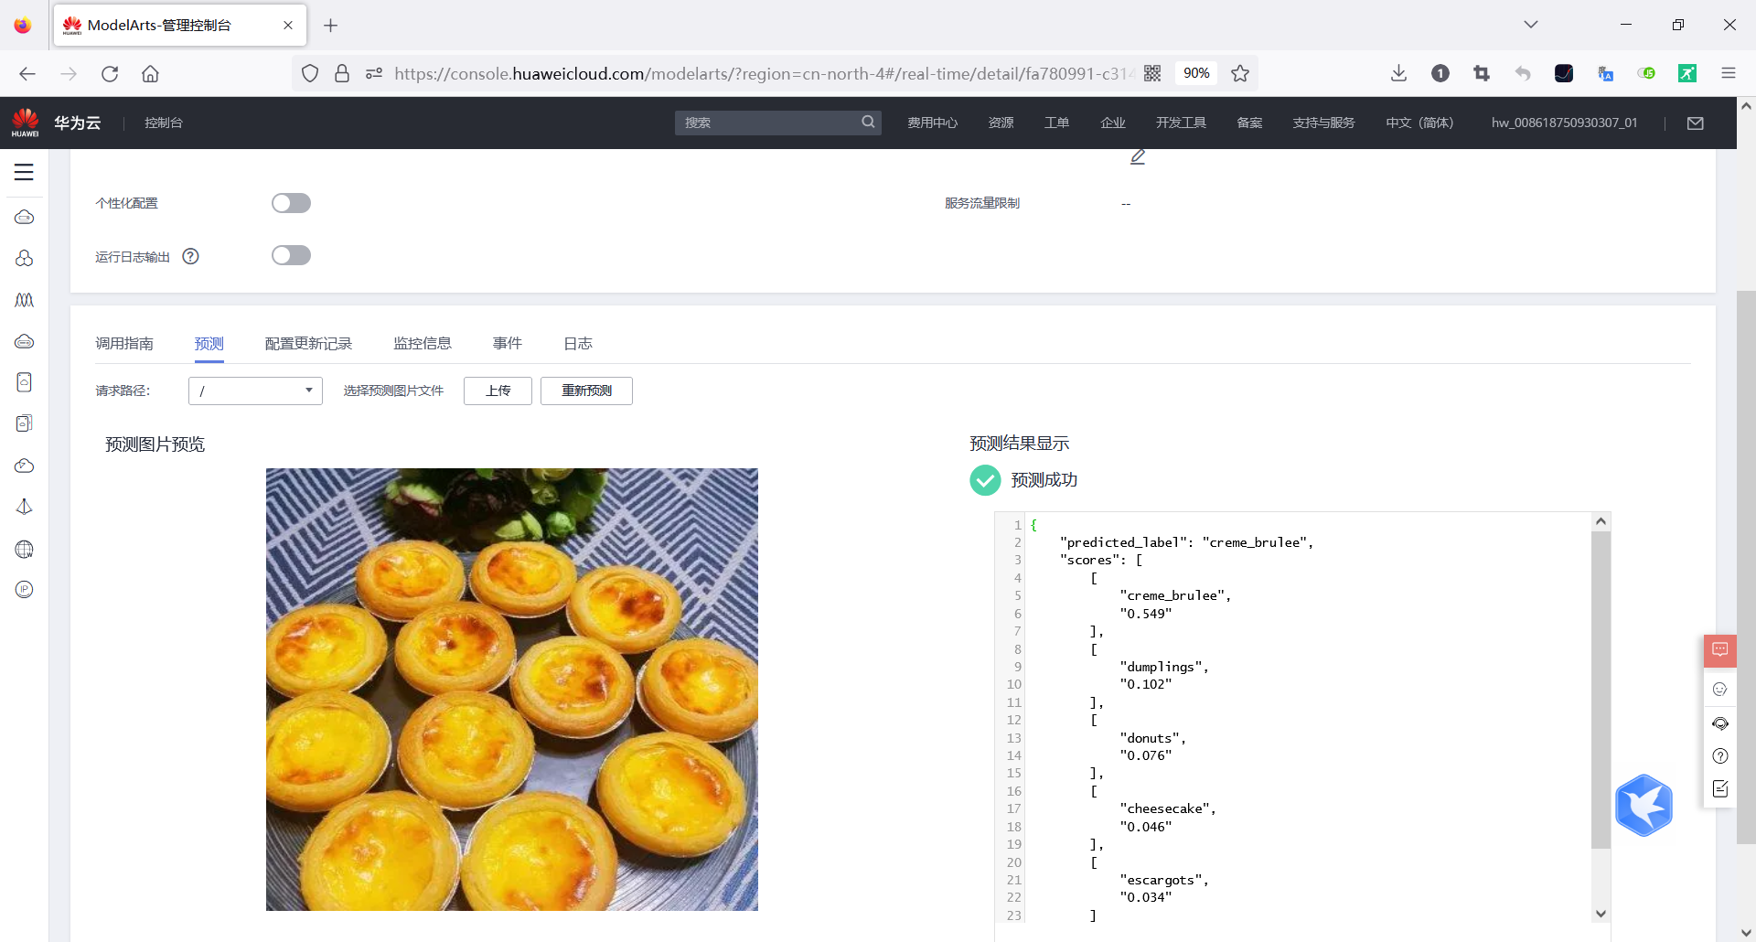Open the 日志 tab
The height and width of the screenshot is (942, 1756).
click(578, 343)
